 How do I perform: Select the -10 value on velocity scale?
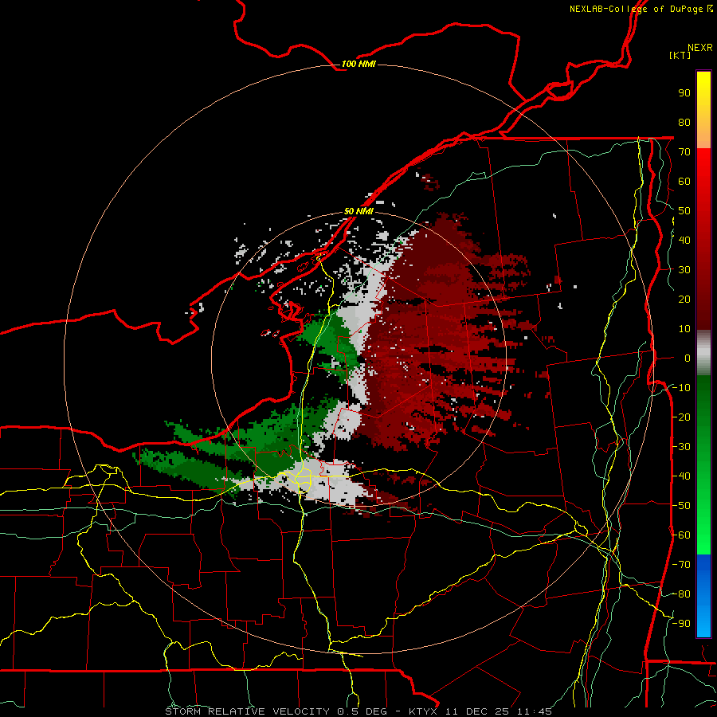click(x=681, y=388)
